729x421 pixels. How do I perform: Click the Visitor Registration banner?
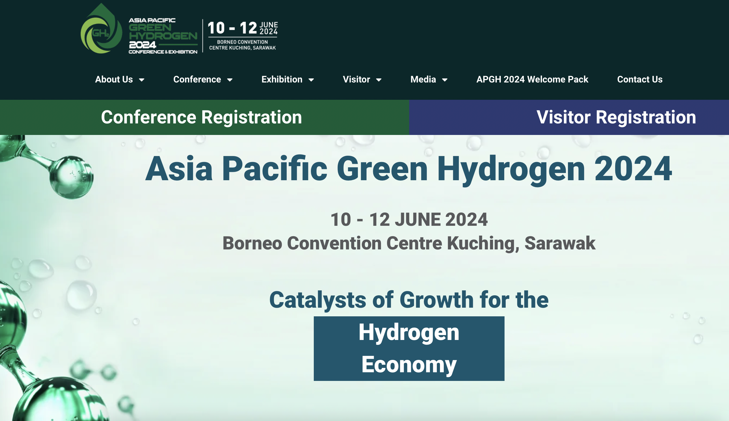(569, 117)
